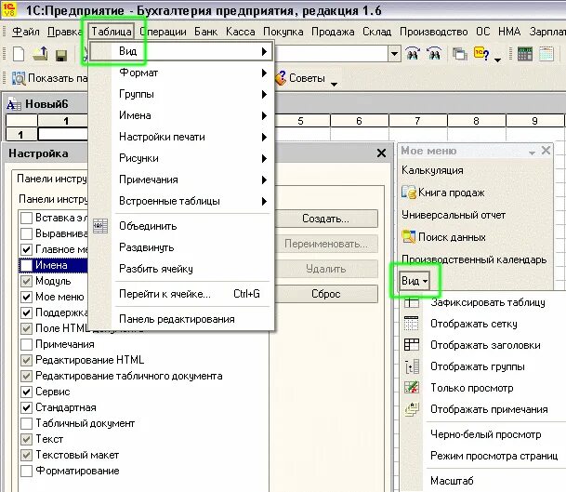Expand the Встроенные таблицы submenu

(181, 201)
